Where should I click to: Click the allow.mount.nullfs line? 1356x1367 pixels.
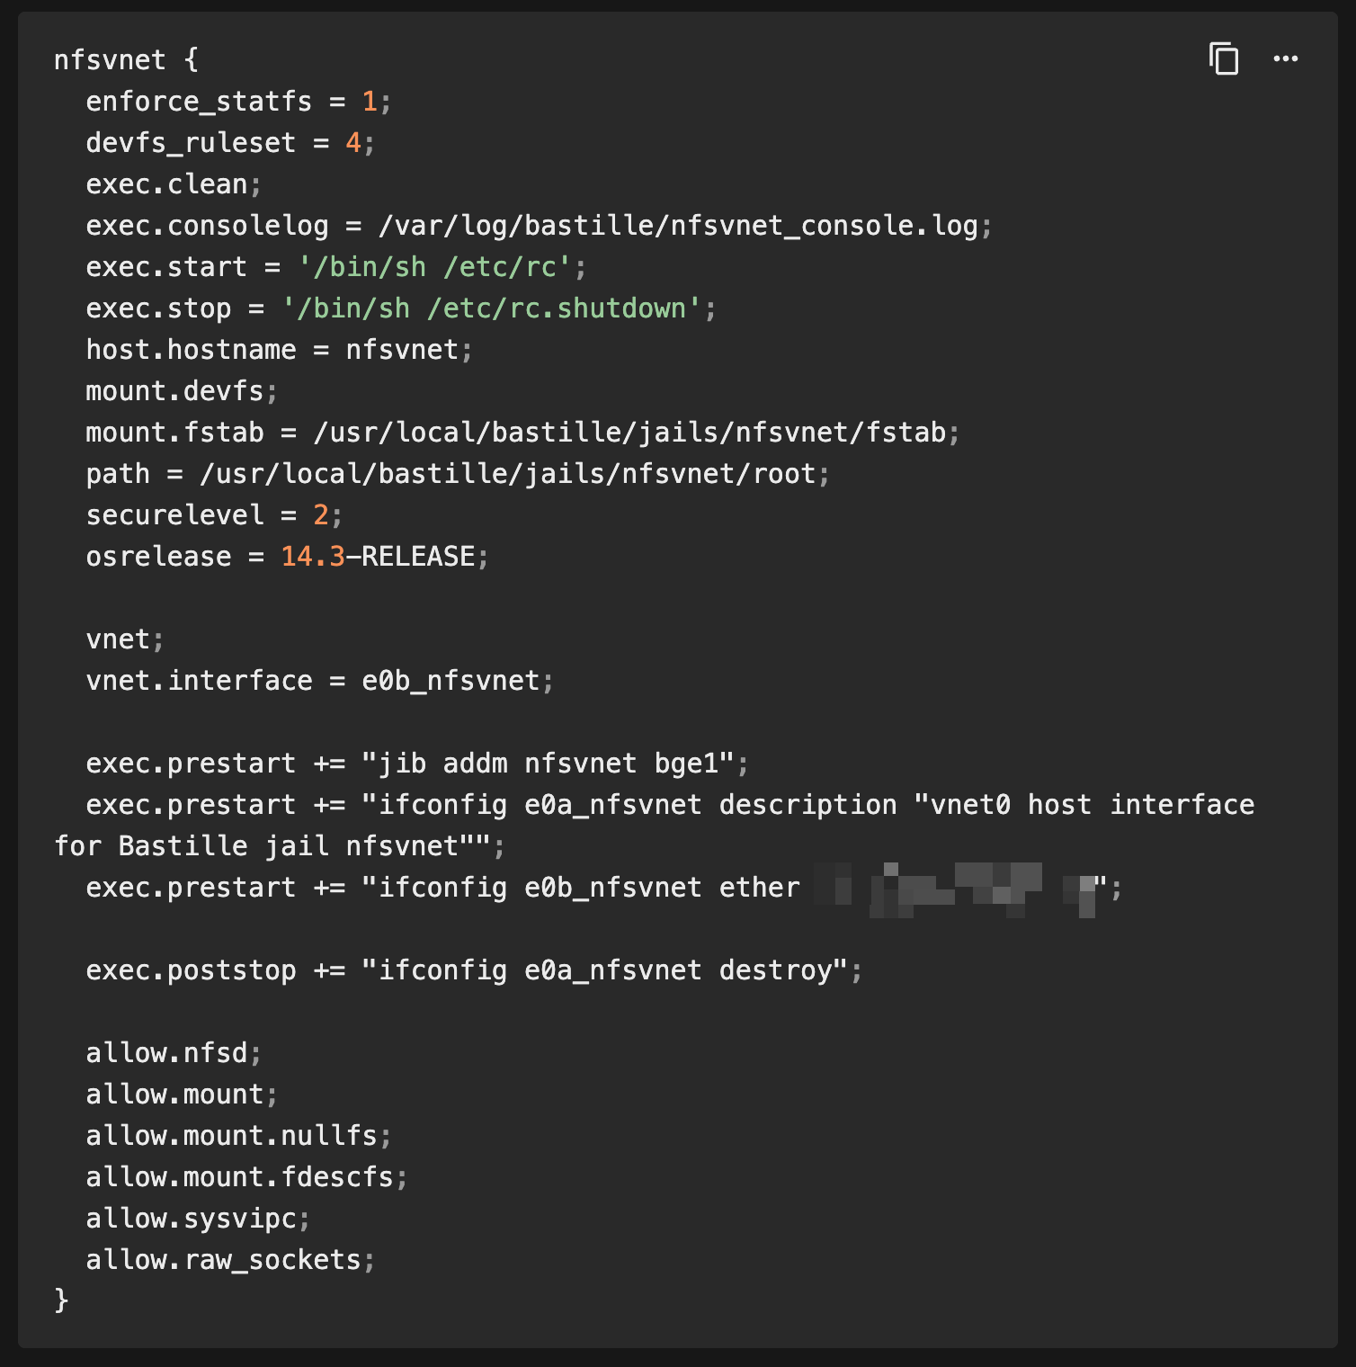click(x=231, y=1136)
